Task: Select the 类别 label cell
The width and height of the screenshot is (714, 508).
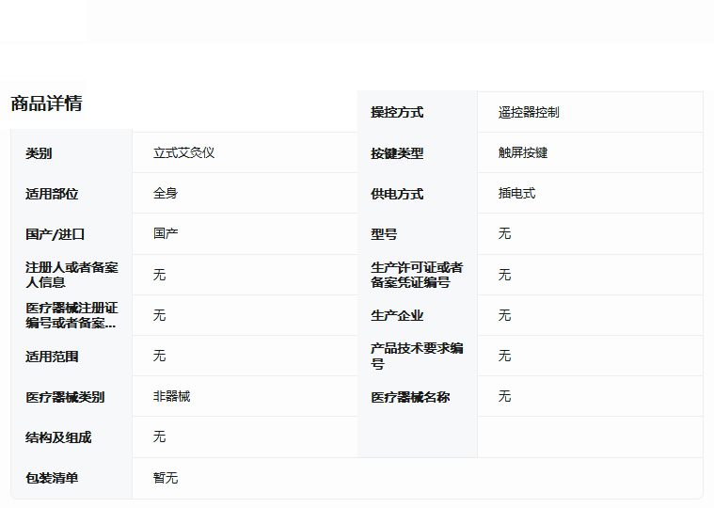Action: 39,153
